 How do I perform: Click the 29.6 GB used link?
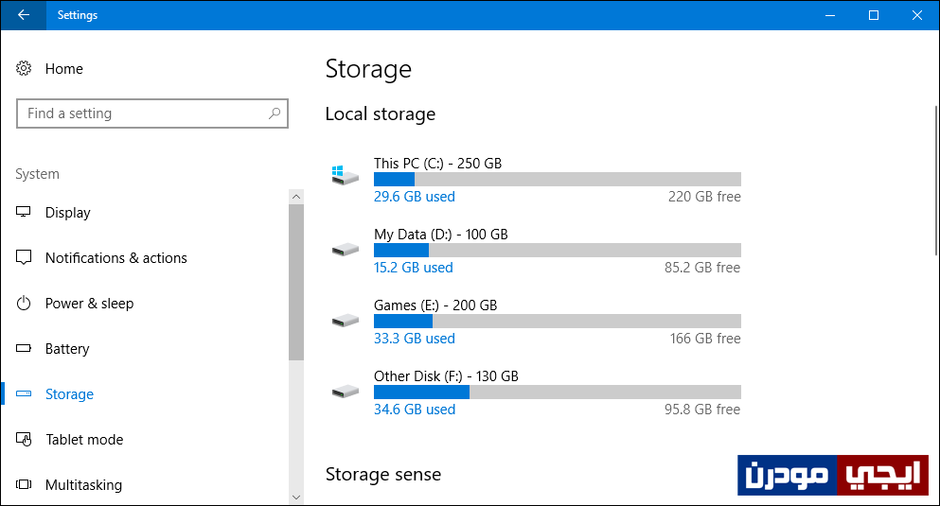[x=415, y=197]
